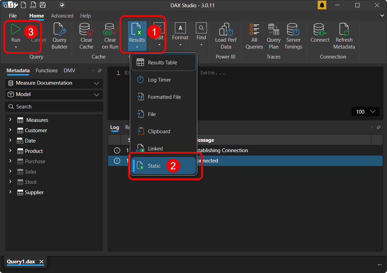
Task: Select the Establishing Connection log row
Action: click(x=245, y=150)
